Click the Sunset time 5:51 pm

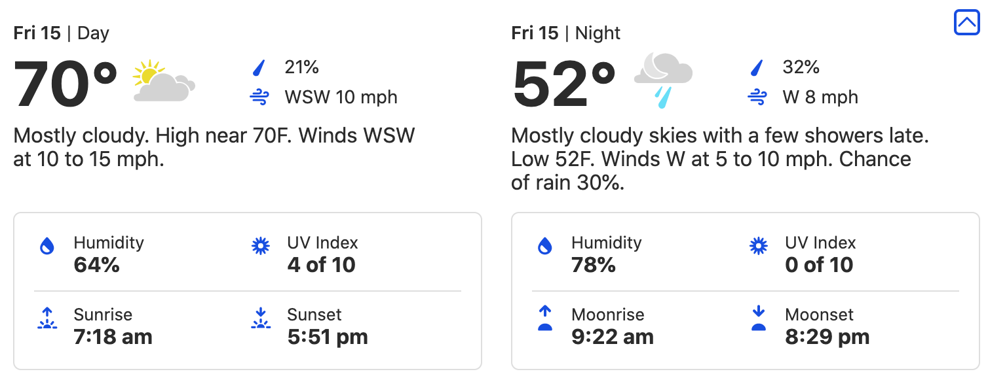(x=328, y=337)
